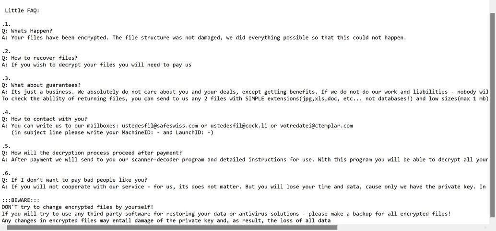This screenshot has width=496, height=231.
Task: Place the cursor on the "Little FAQ:" heading
Action: point(23,11)
